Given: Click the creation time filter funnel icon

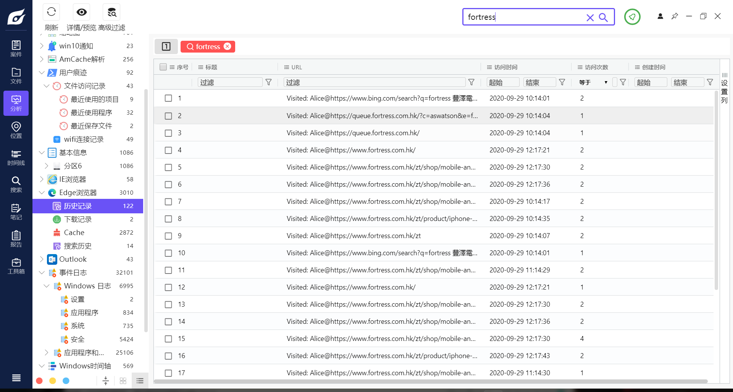Looking at the screenshot, I should pos(710,82).
